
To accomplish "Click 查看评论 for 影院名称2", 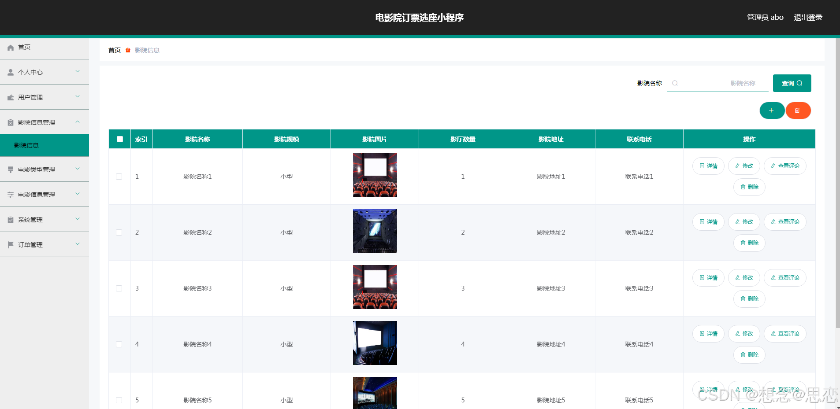I will (785, 222).
